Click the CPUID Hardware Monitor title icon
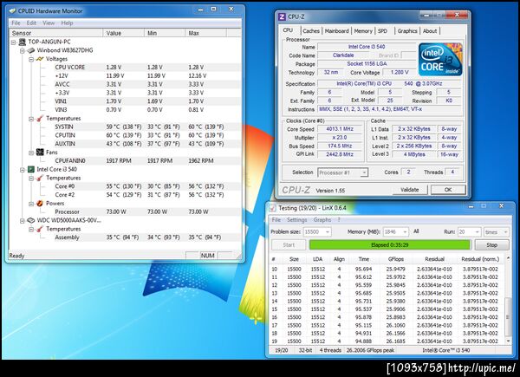The width and height of the screenshot is (520, 377). point(13,11)
